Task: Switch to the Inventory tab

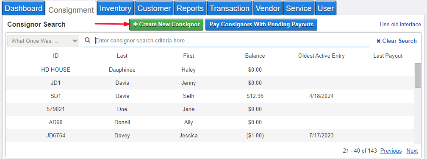Action: pyautogui.click(x=116, y=8)
